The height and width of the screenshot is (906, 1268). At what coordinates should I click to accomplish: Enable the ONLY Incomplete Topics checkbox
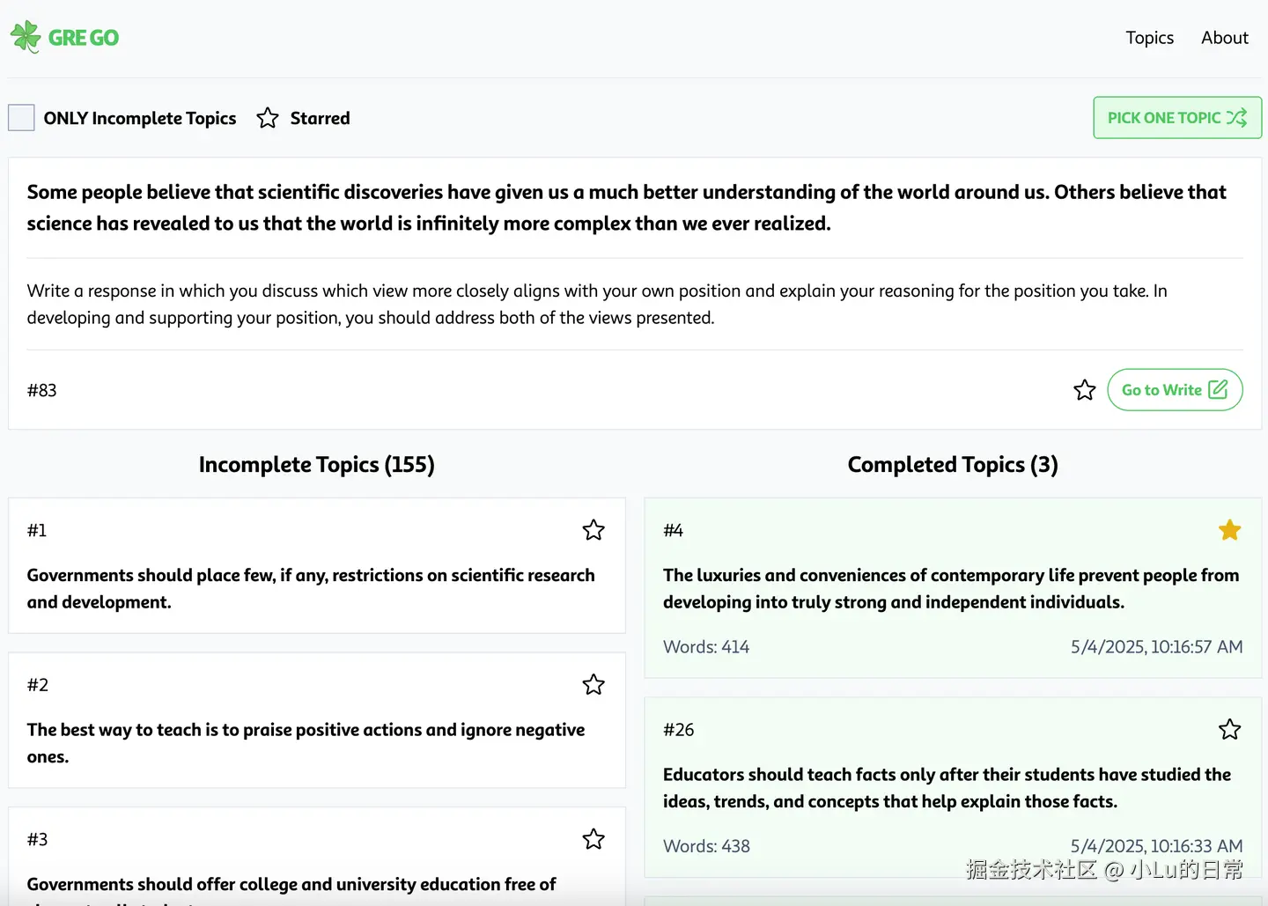(21, 118)
